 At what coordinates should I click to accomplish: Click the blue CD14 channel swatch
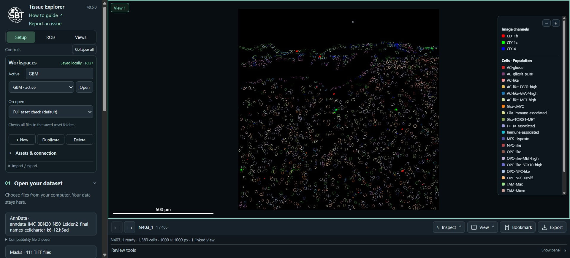[x=503, y=49]
